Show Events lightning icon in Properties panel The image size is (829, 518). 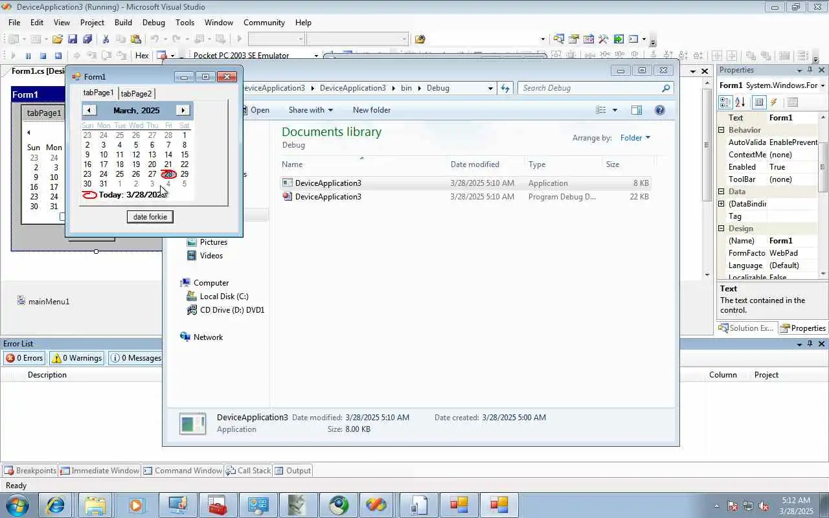point(774,102)
